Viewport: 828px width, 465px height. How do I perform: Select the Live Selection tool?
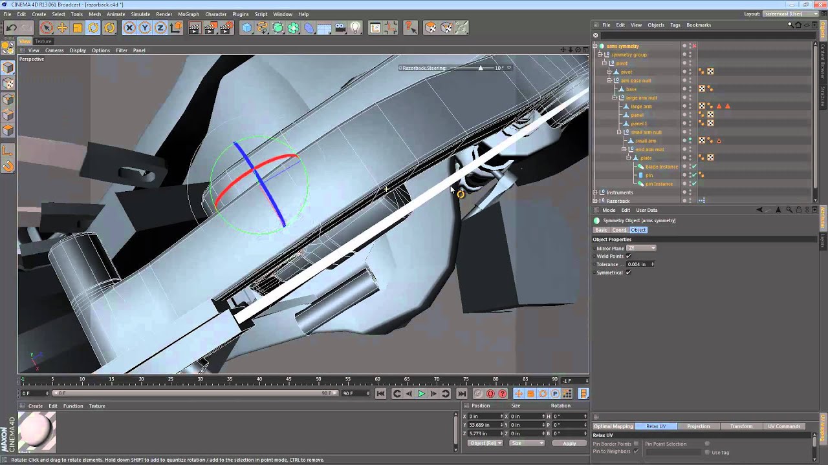(x=46, y=28)
